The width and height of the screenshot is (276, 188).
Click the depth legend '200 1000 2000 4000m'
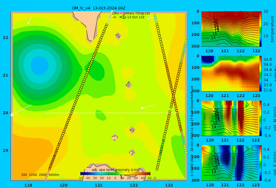coord(40,175)
